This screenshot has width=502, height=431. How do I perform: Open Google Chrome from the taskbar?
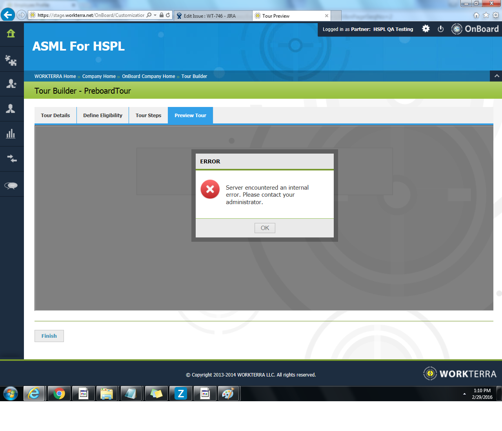point(59,393)
